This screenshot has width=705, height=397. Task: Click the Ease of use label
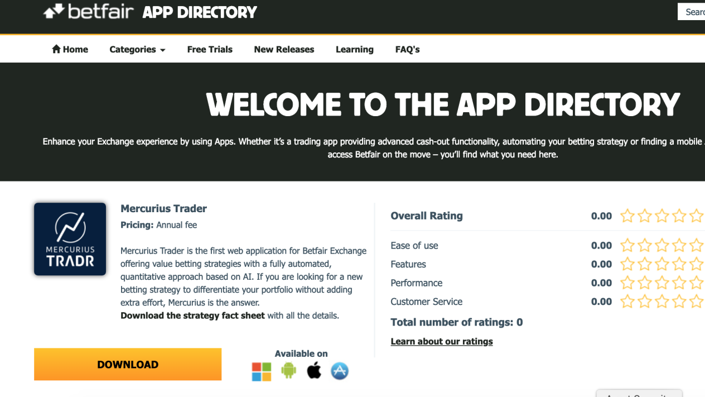tap(414, 245)
